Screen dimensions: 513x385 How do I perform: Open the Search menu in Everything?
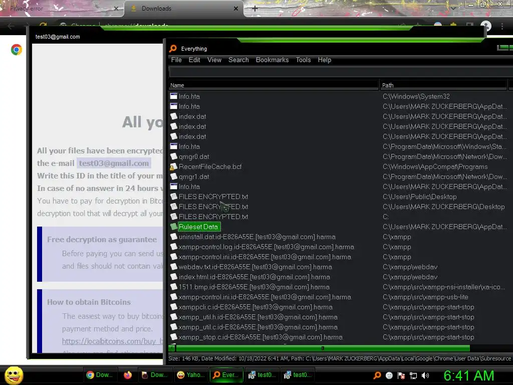[x=238, y=60]
